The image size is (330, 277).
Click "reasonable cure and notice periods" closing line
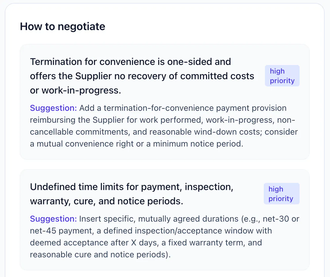pos(100,254)
